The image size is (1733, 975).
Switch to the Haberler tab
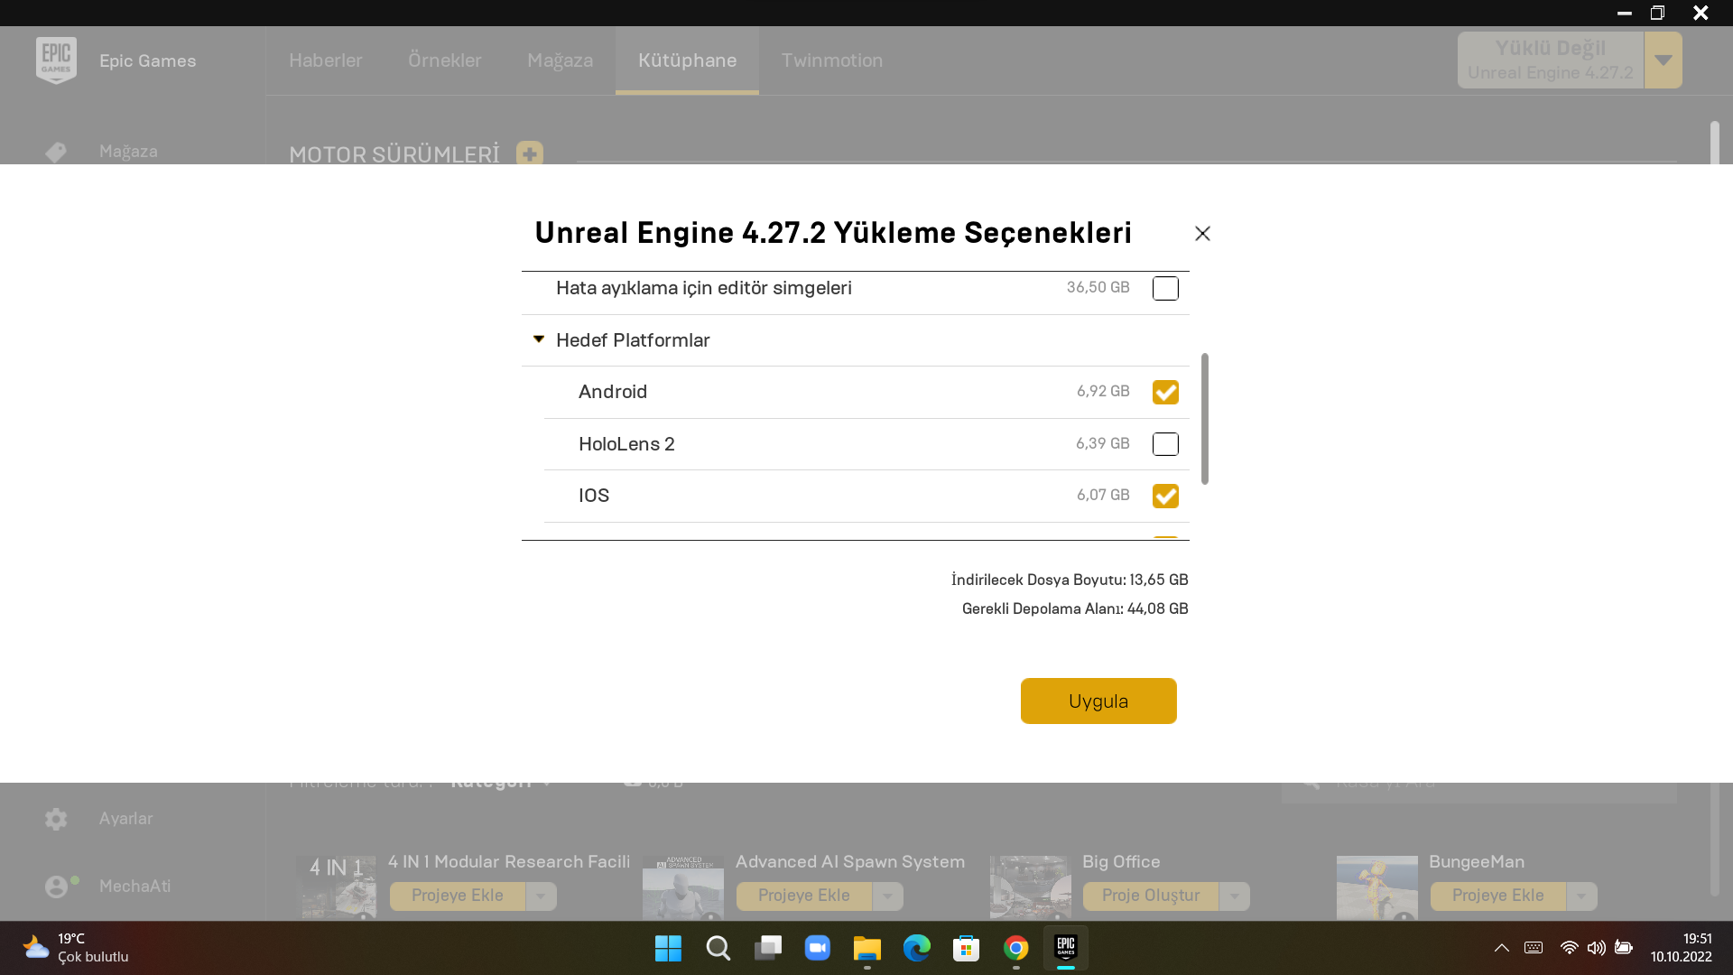pyautogui.click(x=326, y=60)
